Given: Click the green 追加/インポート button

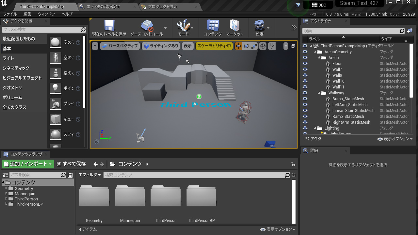Looking at the screenshot, I should [x=27, y=164].
